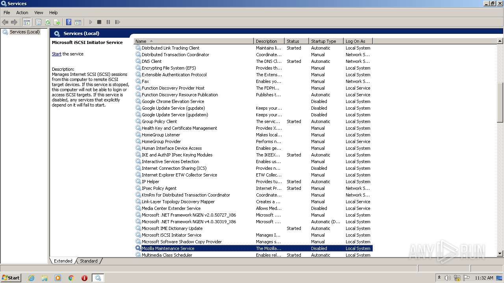Viewport: 504px width, 283px height.
Task: Select Google Update Service (gupdate) row
Action: tap(253, 108)
